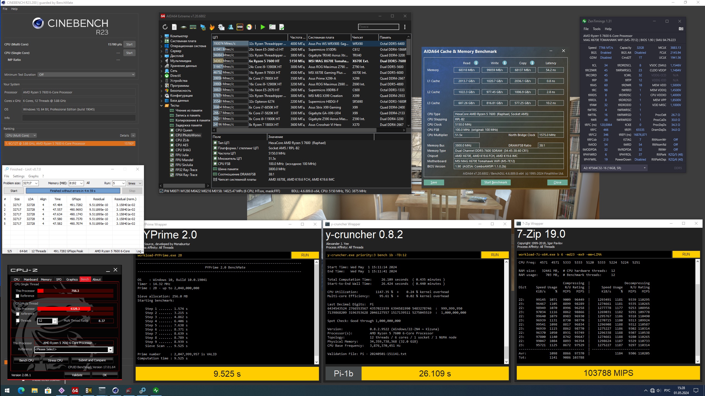Click AIDA64 refresh toolbar icon
This screenshot has width=705, height=396.
[165, 27]
